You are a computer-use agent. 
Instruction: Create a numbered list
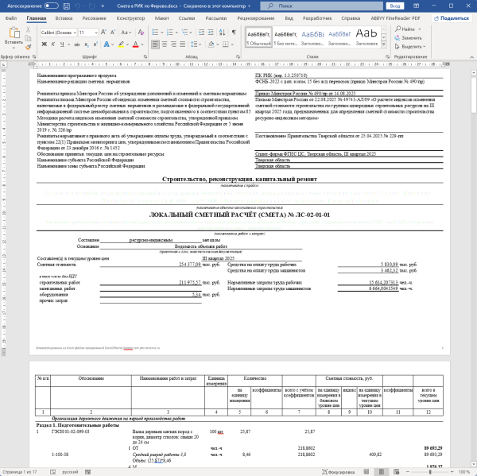point(170,33)
